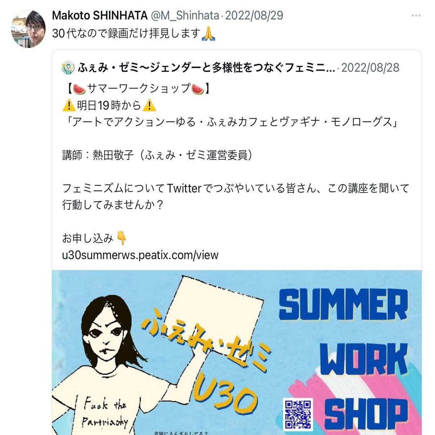Open the quoted account's small round avatar
The height and width of the screenshot is (435, 435).
click(x=68, y=67)
